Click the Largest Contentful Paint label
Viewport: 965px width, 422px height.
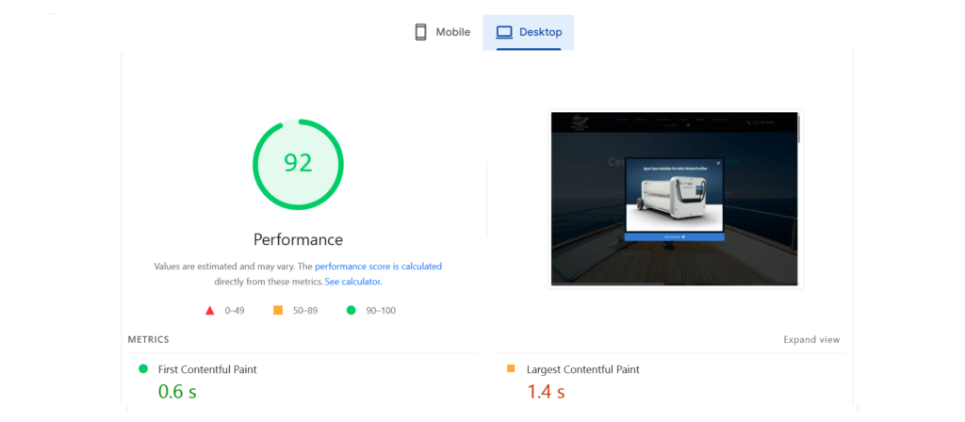(x=582, y=369)
